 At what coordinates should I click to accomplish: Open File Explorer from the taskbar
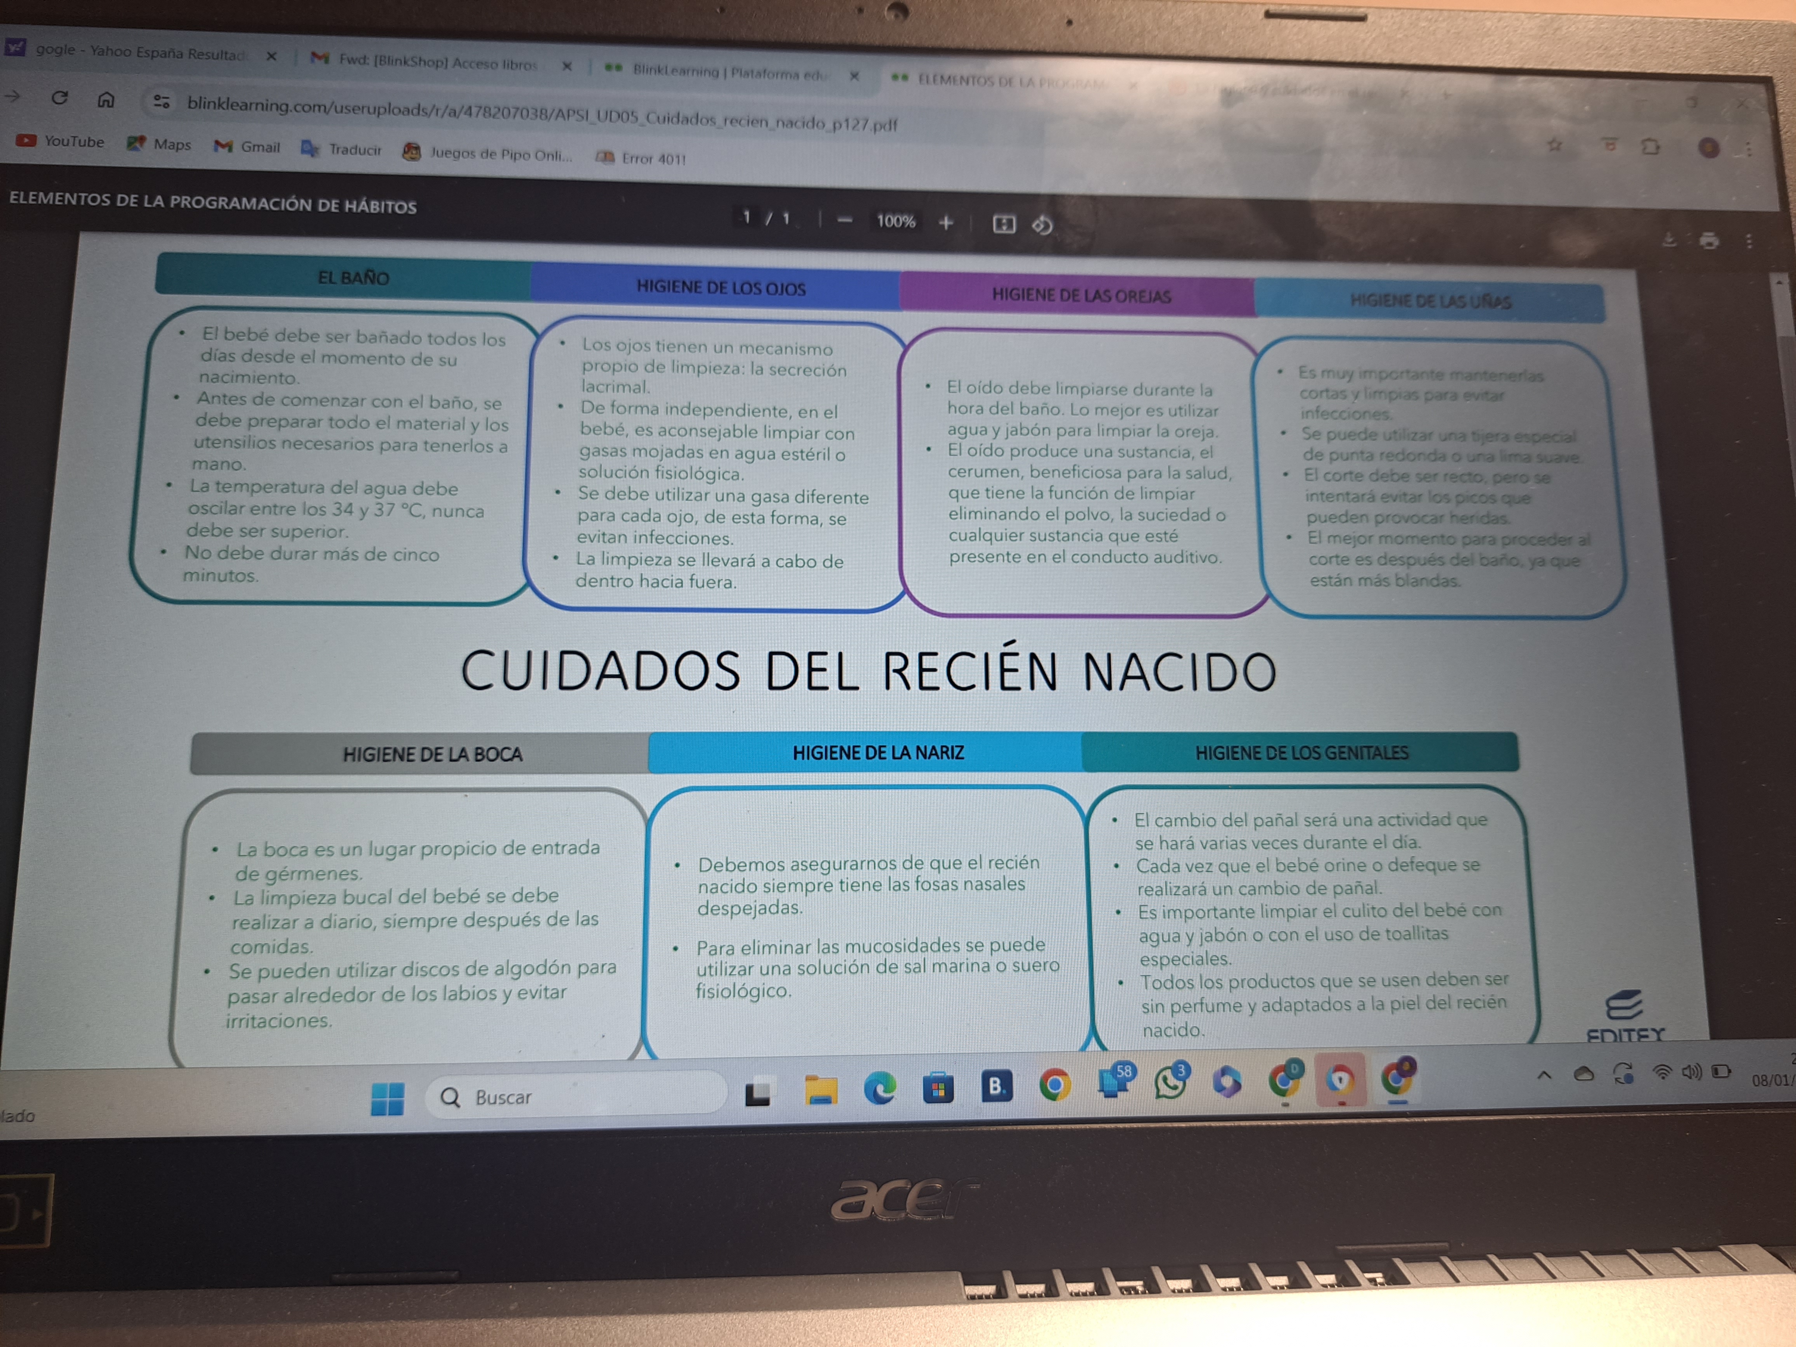821,1090
